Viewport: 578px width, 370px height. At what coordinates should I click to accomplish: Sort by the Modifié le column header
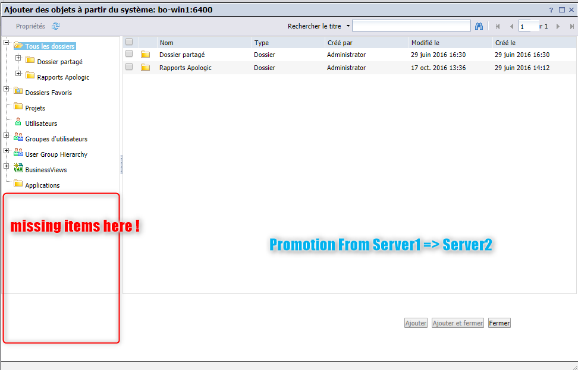[x=425, y=43]
